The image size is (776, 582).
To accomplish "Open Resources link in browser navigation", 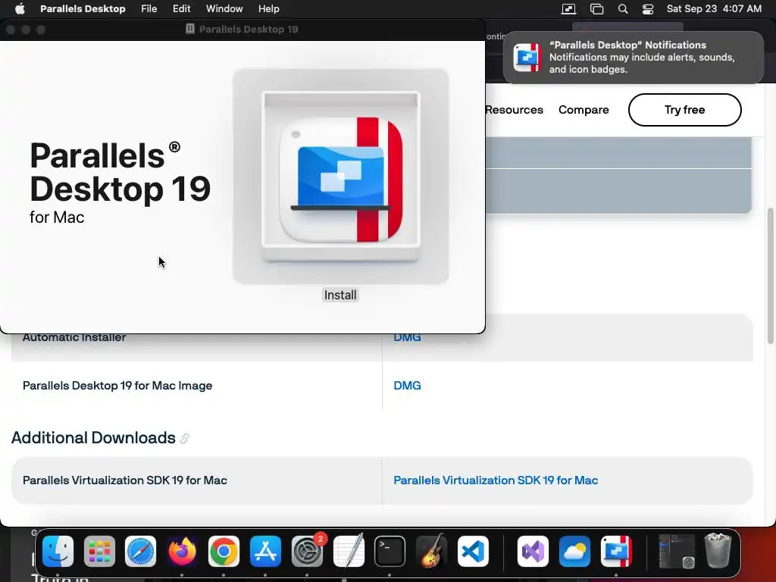I will coord(515,110).
